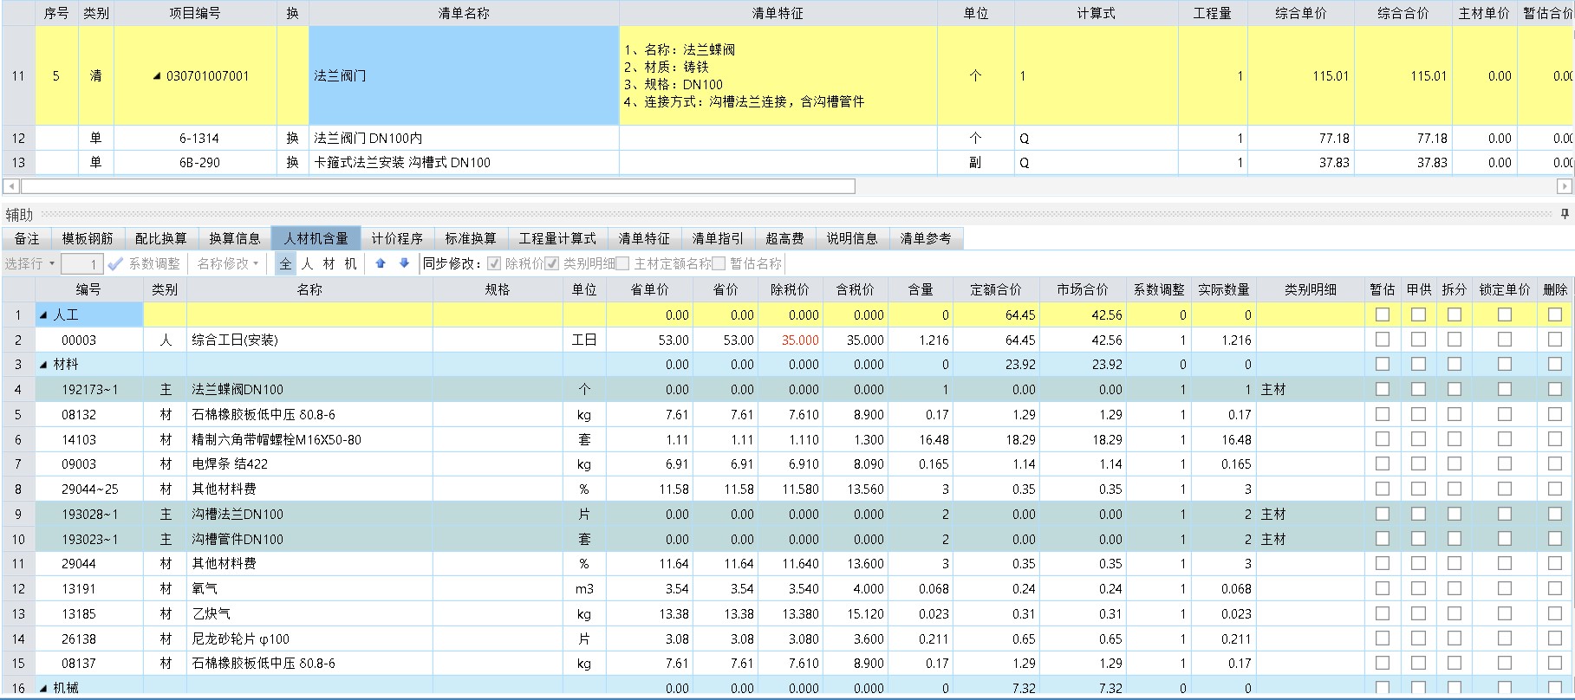Click the upper table's horizontal scrollbar
The image size is (1575, 700).
(438, 186)
